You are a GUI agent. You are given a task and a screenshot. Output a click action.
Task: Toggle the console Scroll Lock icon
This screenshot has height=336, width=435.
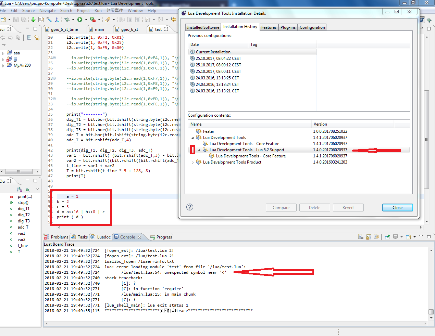tap(369, 237)
